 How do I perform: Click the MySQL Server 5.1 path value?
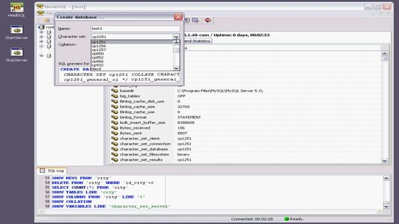220,91
